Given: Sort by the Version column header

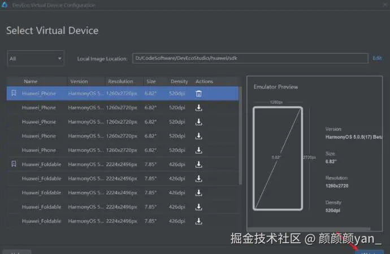Looking at the screenshot, I should coord(79,81).
